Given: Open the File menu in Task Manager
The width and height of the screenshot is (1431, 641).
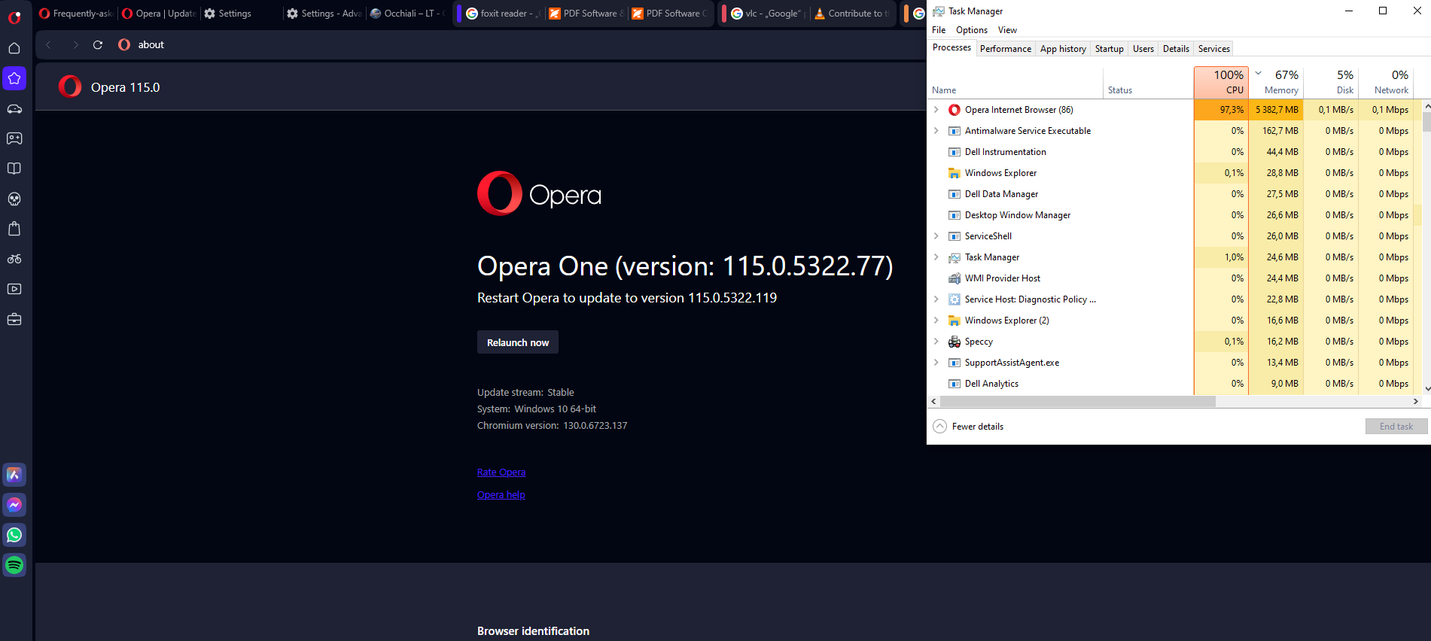Looking at the screenshot, I should pos(939,30).
